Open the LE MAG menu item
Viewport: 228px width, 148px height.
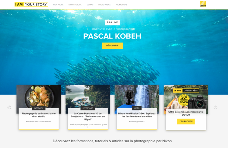90,5
